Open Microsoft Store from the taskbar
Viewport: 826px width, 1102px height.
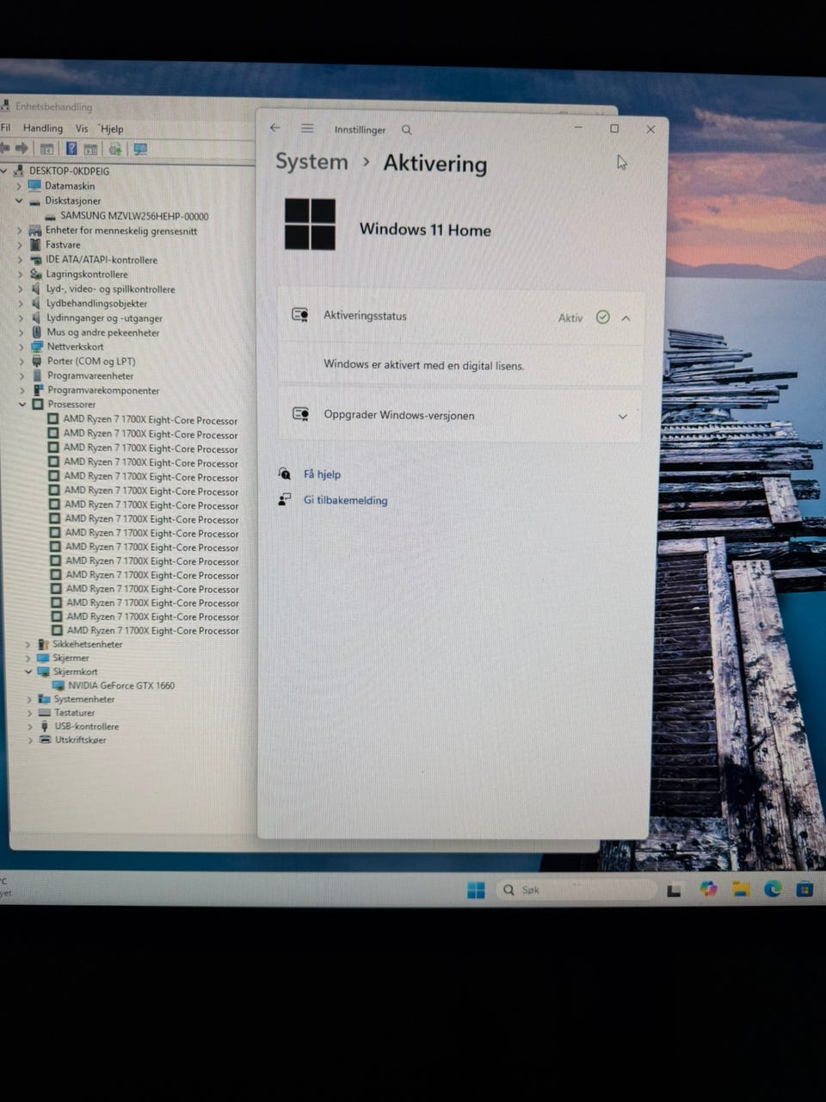point(804,889)
